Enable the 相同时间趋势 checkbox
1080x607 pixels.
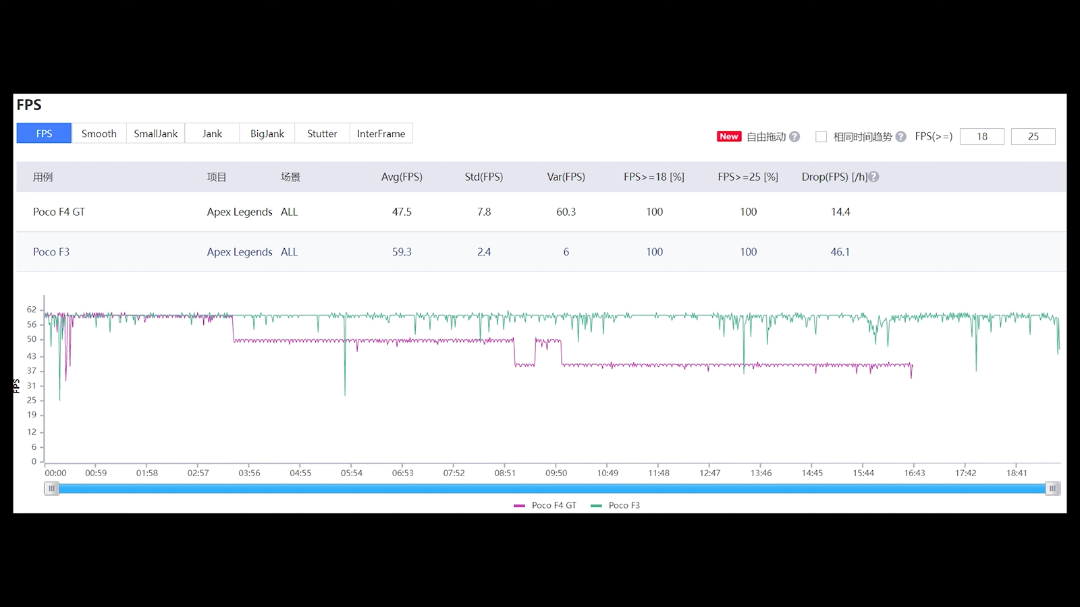coord(821,136)
